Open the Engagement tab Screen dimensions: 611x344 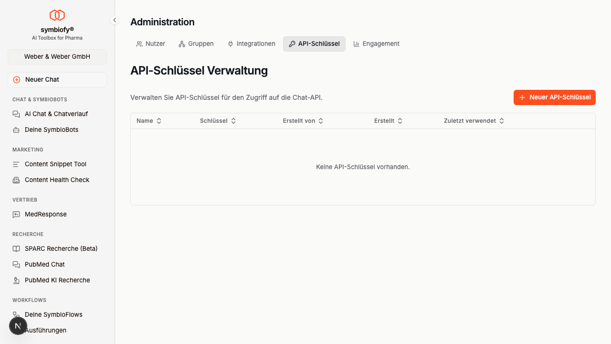[376, 43]
